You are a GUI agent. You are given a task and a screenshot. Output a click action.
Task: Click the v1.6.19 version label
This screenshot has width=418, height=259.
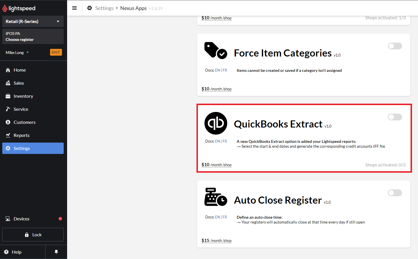[x=156, y=9]
